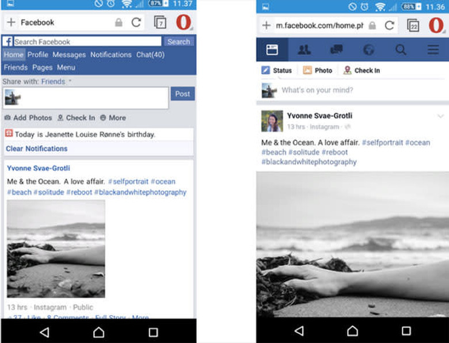This screenshot has height=343, width=449.
Task: Open Yvonne's profile picture in right feed
Action: tap(272, 121)
